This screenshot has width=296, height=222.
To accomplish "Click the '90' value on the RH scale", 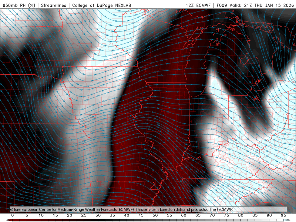I will point(269,215).
